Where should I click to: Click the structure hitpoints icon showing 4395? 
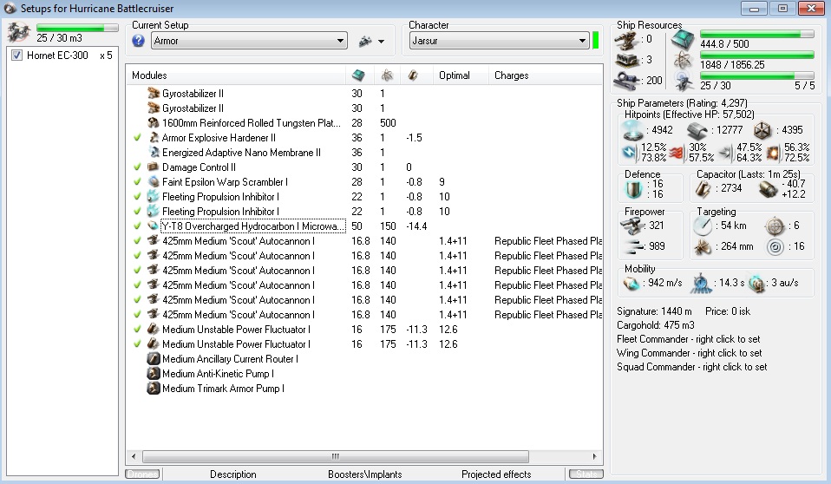point(762,130)
